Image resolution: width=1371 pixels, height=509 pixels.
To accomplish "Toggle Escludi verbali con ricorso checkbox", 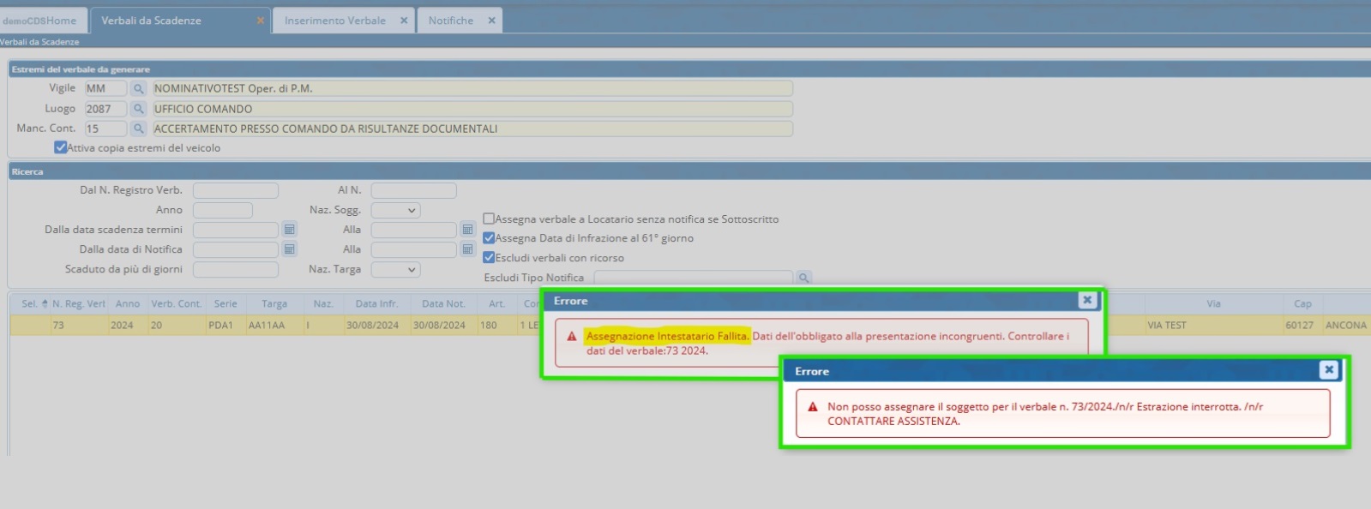I will pos(489,257).
